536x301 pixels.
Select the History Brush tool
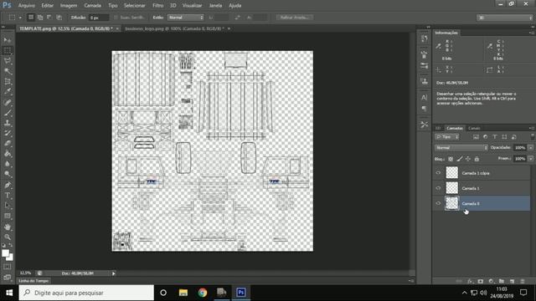pos(8,133)
